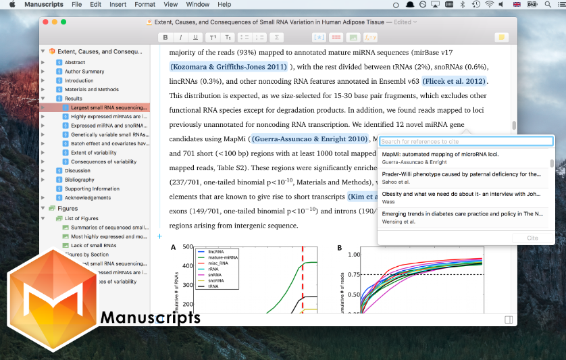Open Spotlight search in the menu bar
The width and height of the screenshot is (566, 360).
(548, 4)
